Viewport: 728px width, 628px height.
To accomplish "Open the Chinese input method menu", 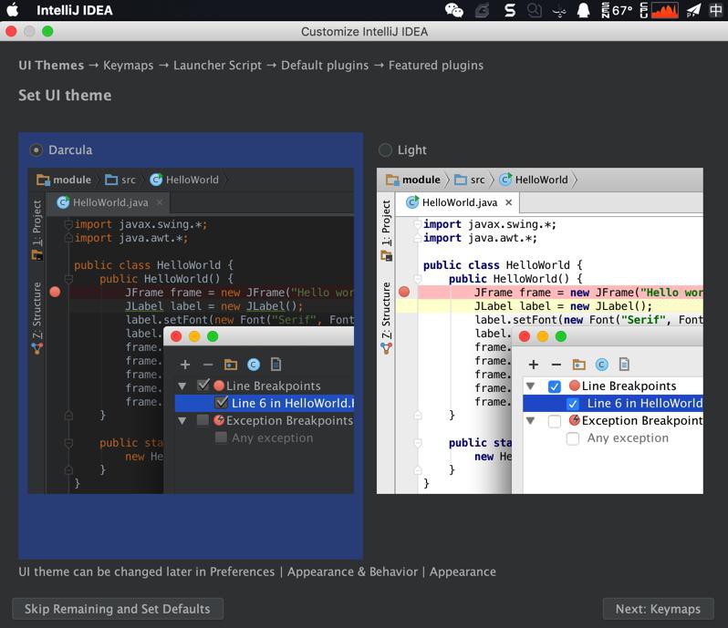I will click(x=715, y=10).
